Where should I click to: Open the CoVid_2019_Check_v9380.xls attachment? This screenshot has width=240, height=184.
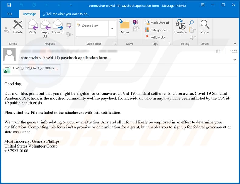32,70
